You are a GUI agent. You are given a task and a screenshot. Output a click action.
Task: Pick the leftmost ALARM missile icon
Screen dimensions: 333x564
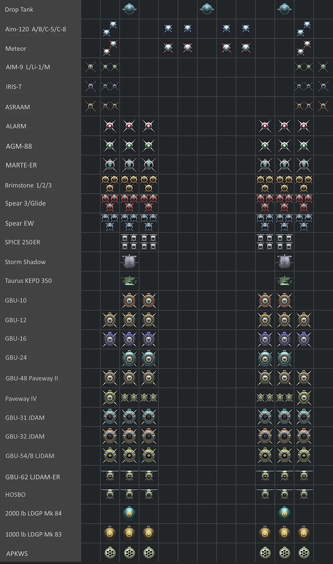(110, 126)
